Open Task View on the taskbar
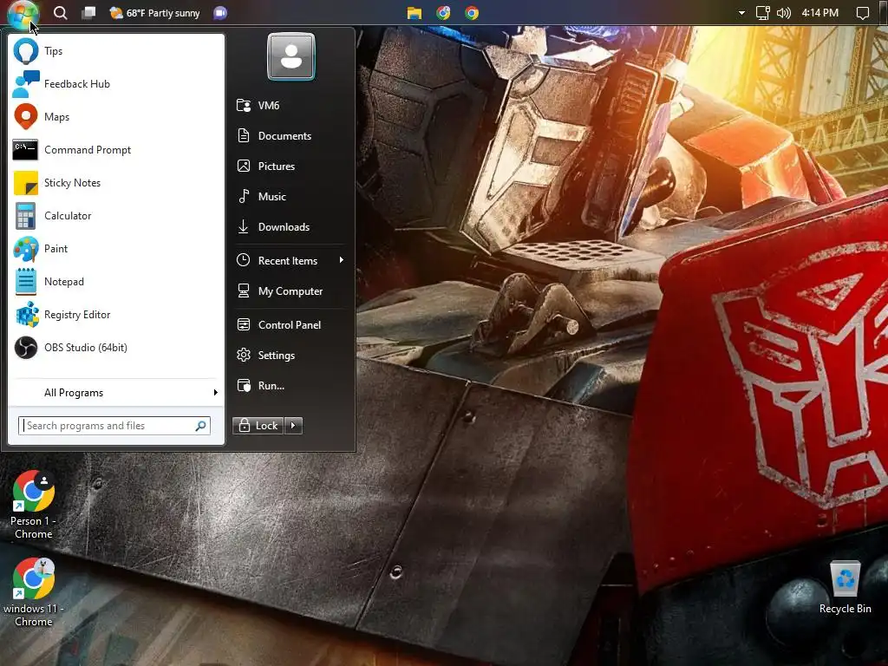Screen dimensions: 888x666 tap(88, 13)
